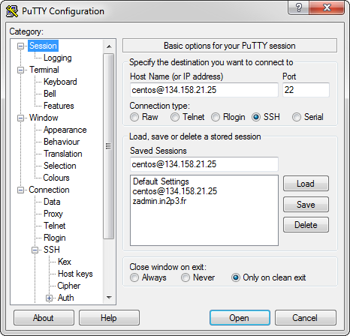The width and height of the screenshot is (350, 336).
Task: Click the Saved Sessions name field
Action: click(x=204, y=164)
